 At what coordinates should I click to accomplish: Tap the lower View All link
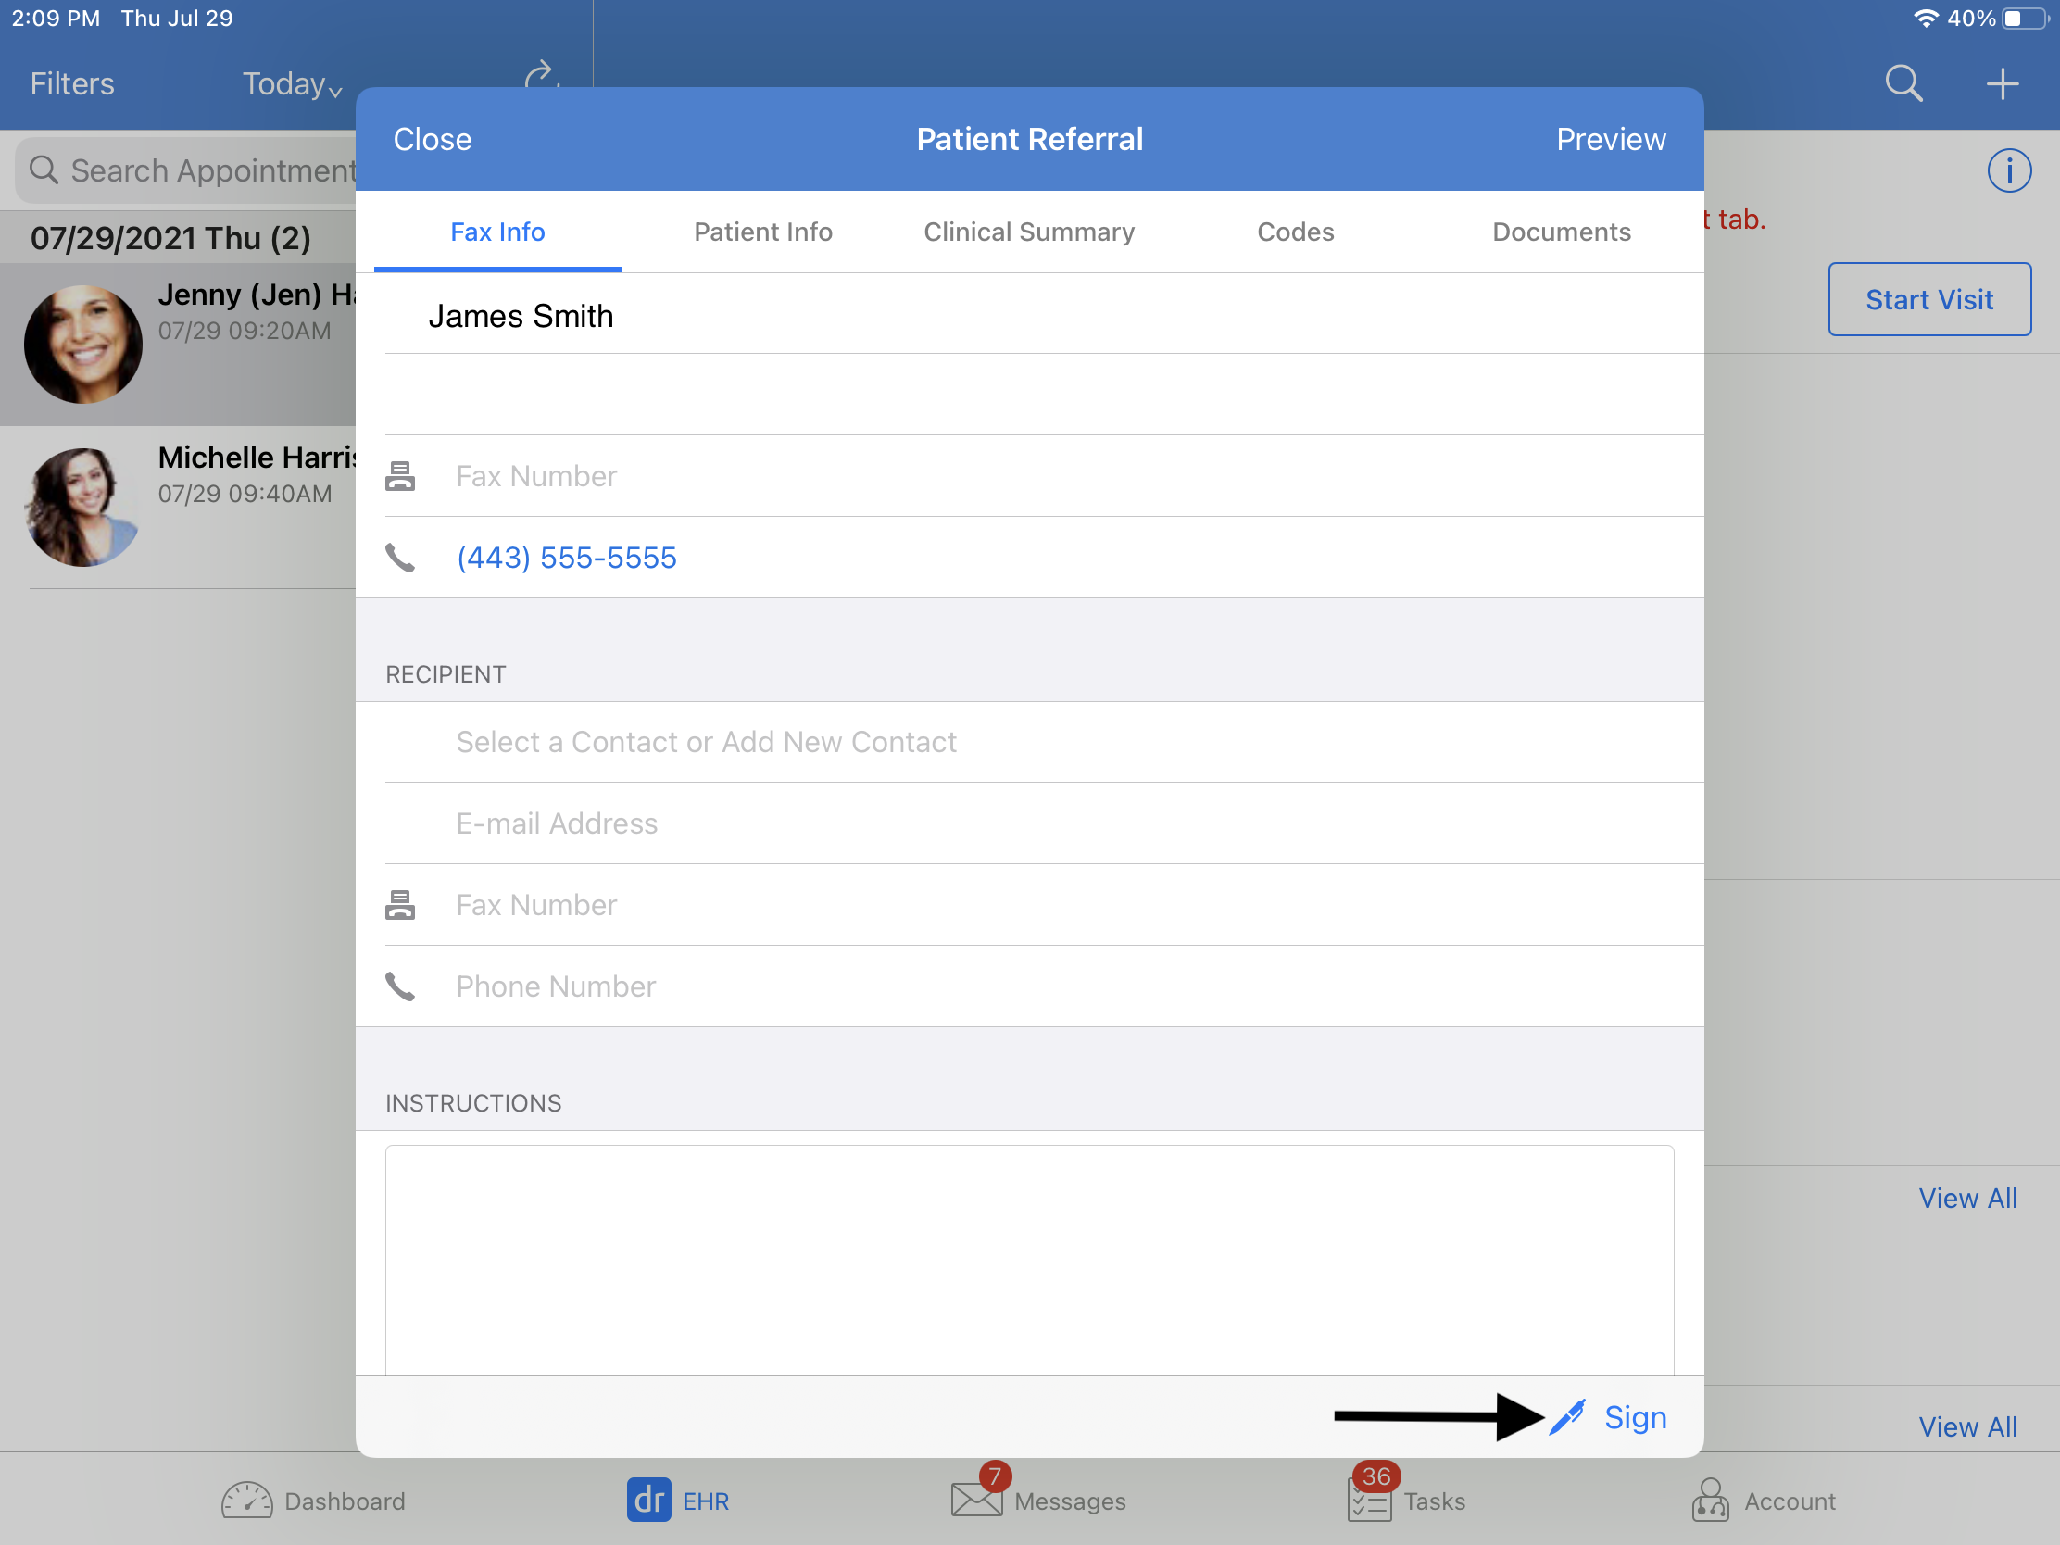[1967, 1426]
